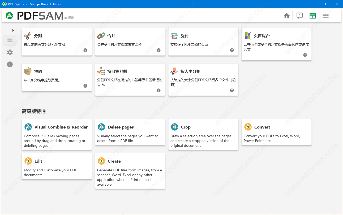Click text '按给定的页数分割PDF文档'
The width and height of the screenshot is (343, 215).
(44, 44)
